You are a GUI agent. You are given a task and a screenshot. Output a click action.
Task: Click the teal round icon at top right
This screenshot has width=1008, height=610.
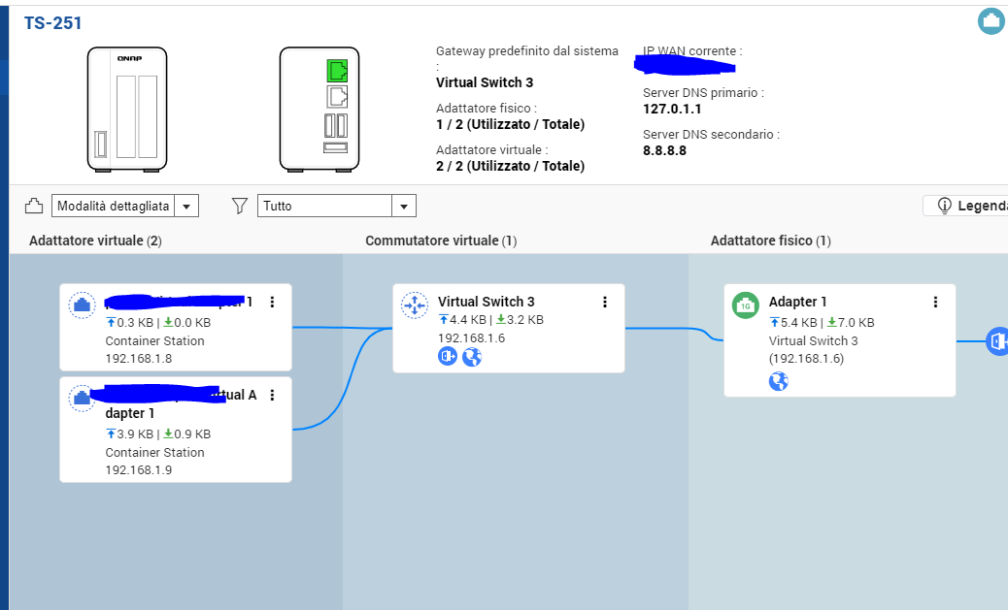[991, 20]
